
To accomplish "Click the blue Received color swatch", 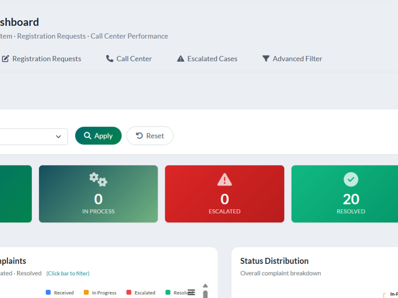I will pos(48,292).
